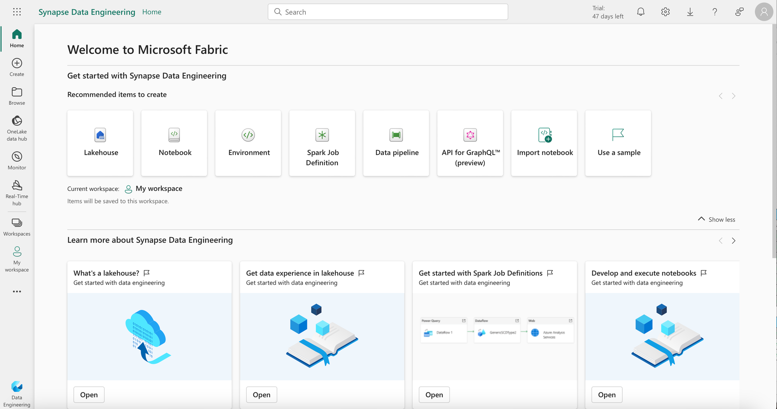Select the Import notebook card
The height and width of the screenshot is (409, 777).
[544, 143]
